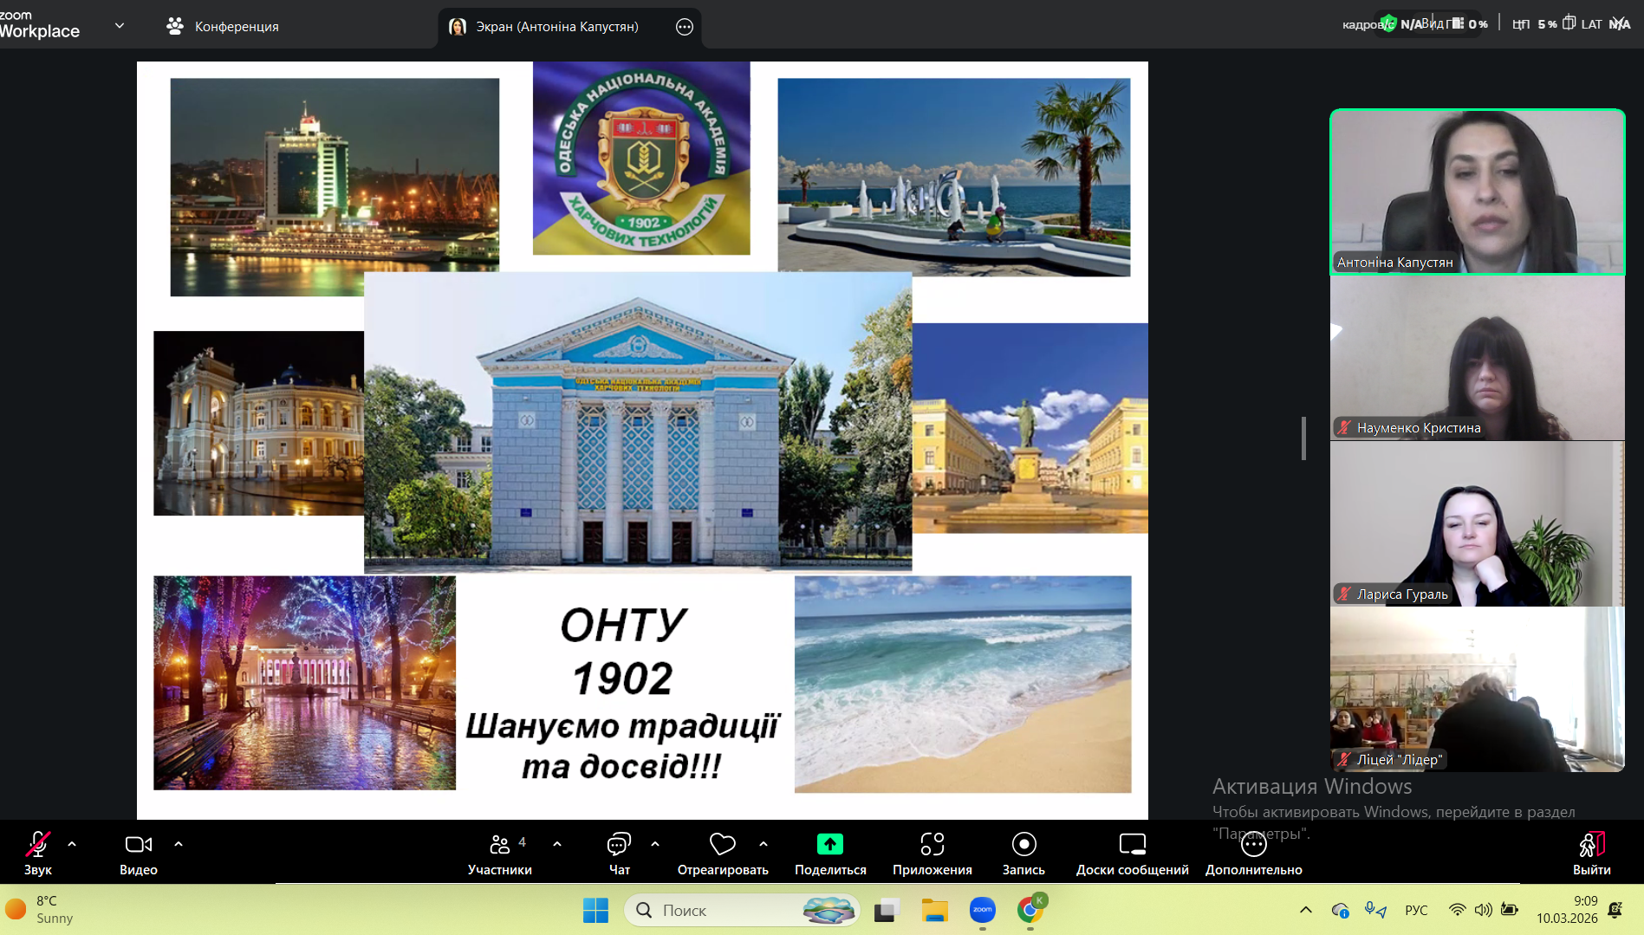Select the Ліцей "Лідер" video thumbnail
This screenshot has width=1644, height=935.
click(x=1477, y=689)
